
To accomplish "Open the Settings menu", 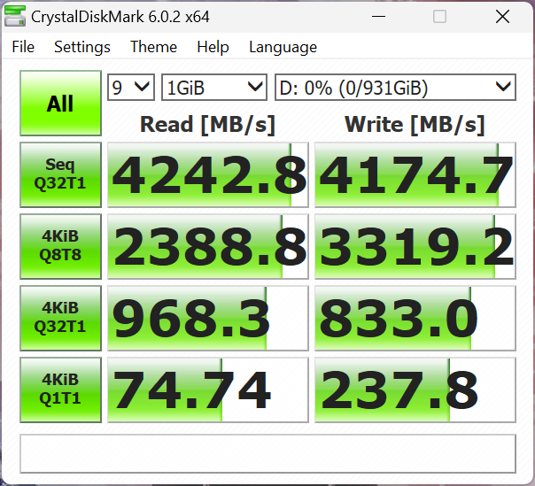I will 82,47.
